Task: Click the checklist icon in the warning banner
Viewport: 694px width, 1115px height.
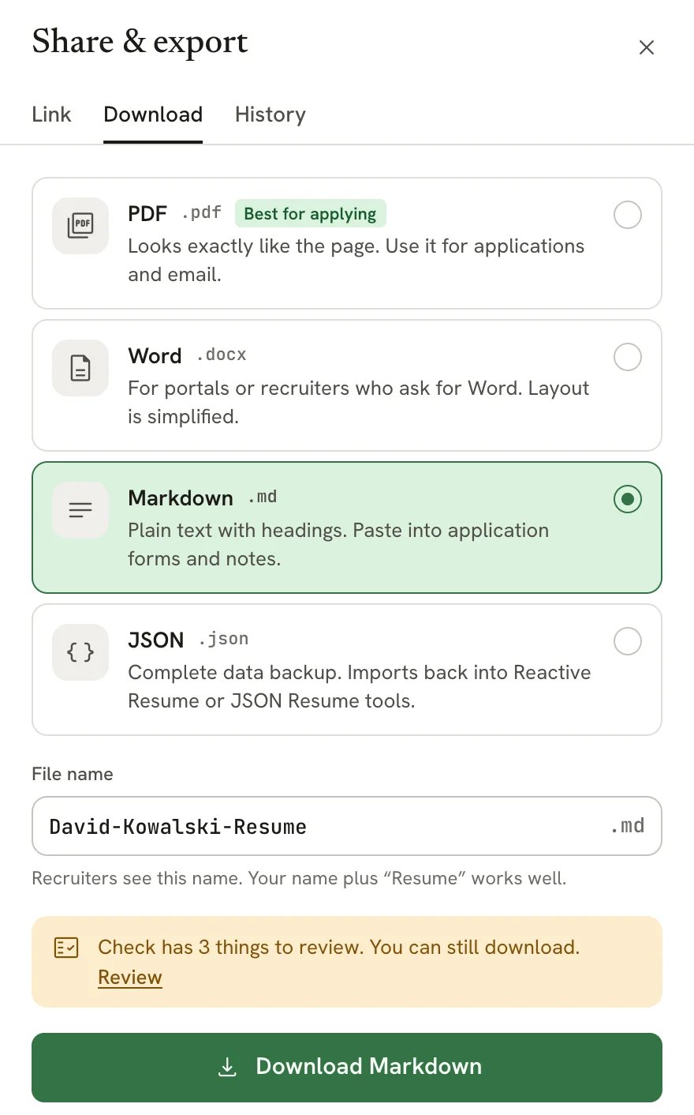Action: click(66, 948)
